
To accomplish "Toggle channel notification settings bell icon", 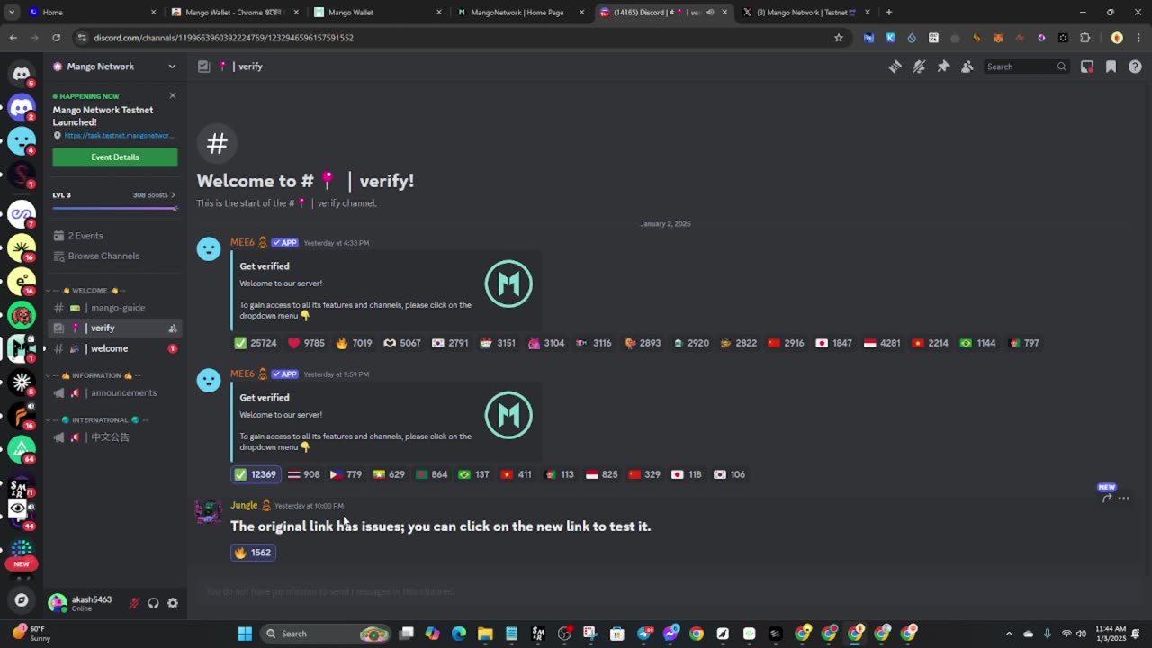I will pyautogui.click(x=919, y=67).
